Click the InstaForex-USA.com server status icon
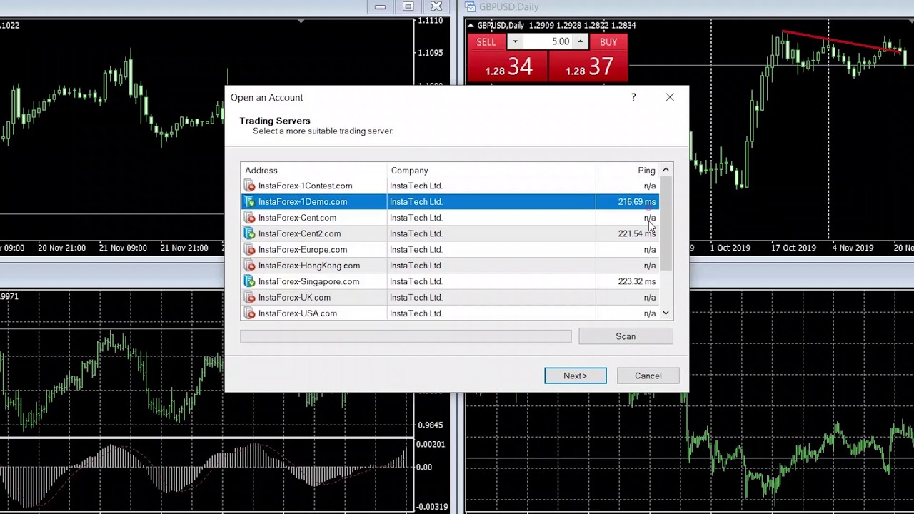This screenshot has height=514, width=914. pos(249,313)
